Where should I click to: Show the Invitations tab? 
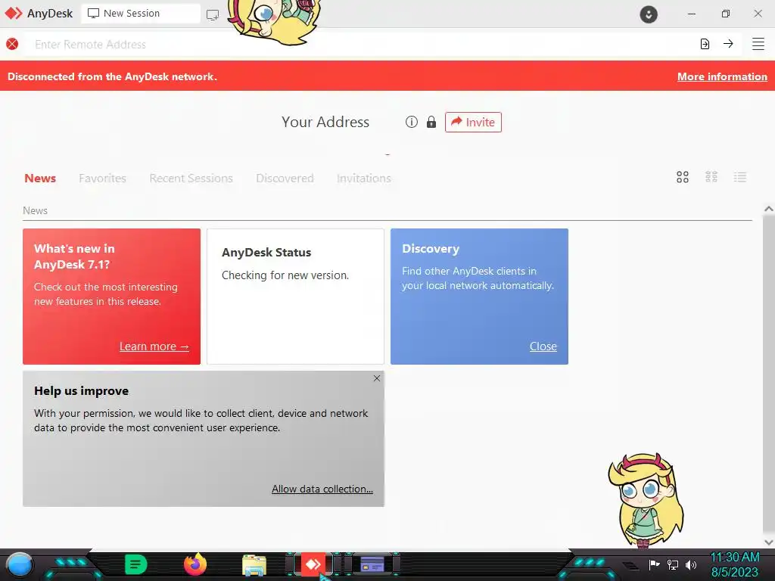point(364,179)
